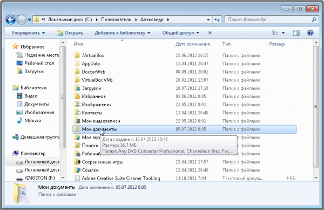
Task: Select 'Библиотеки' in navigation pane
Action: click(33, 88)
